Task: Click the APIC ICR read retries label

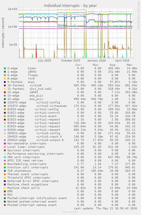Action: coord(25,161)
